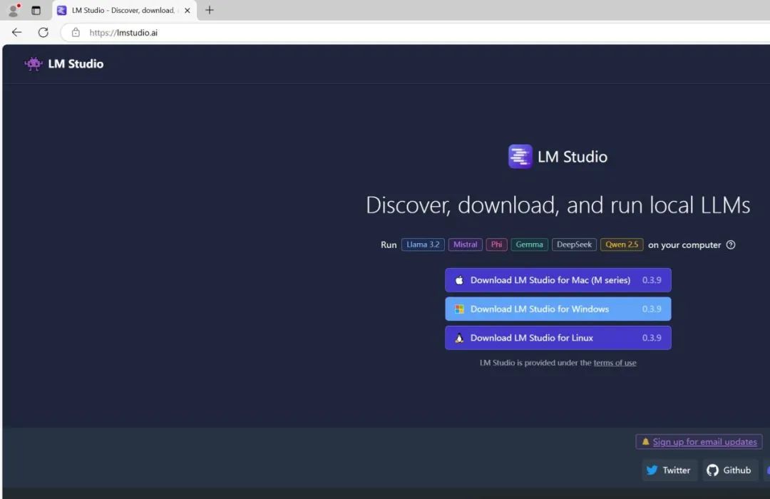Select the Llama 3.2 model tag
The image size is (770, 499).
(x=423, y=245)
